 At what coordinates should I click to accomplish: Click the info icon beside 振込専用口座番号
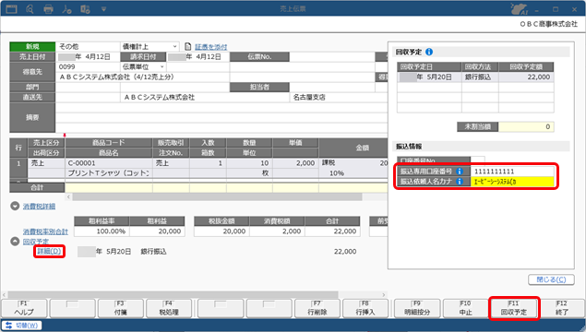[460, 172]
